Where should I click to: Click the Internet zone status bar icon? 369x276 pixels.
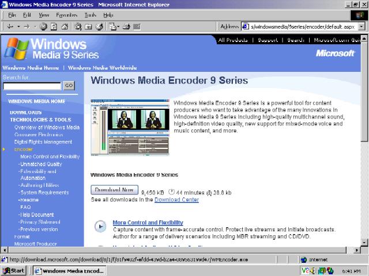304,259
